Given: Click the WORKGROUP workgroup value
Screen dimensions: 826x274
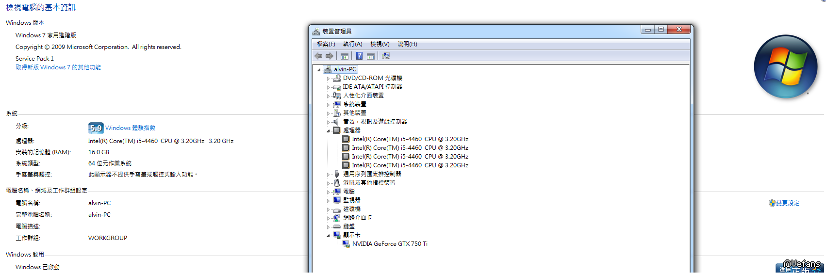Looking at the screenshot, I should pyautogui.click(x=108, y=238).
